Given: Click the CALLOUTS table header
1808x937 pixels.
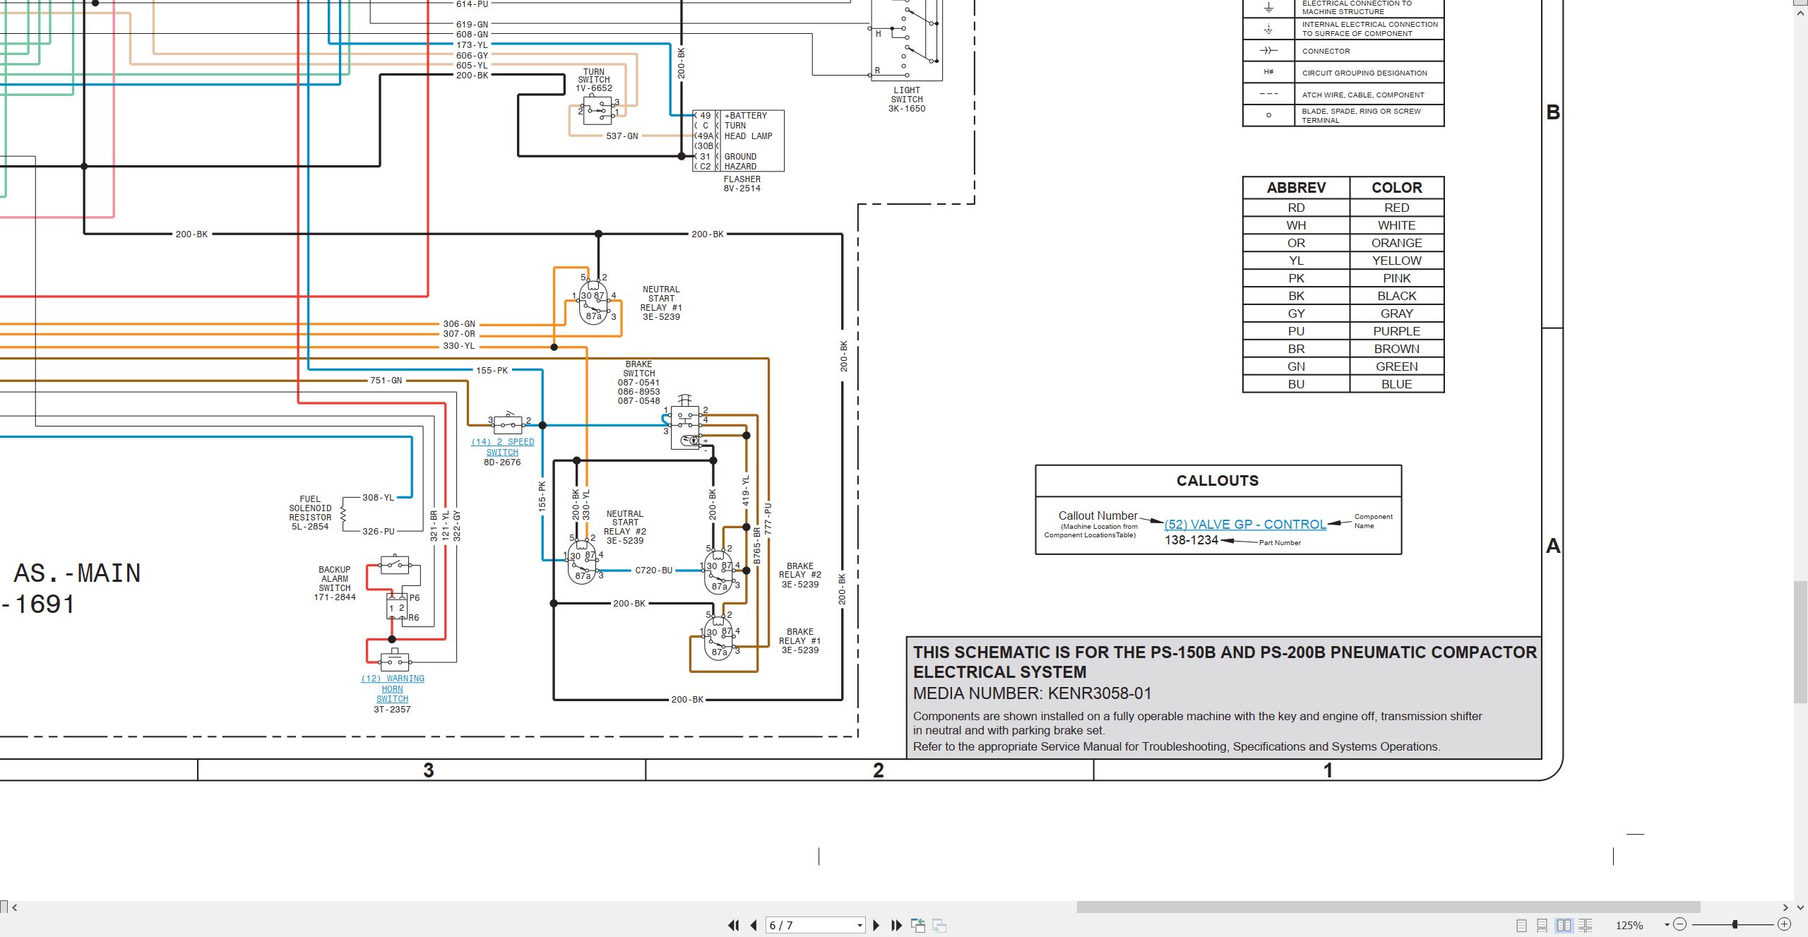Looking at the screenshot, I should pyautogui.click(x=1218, y=480).
